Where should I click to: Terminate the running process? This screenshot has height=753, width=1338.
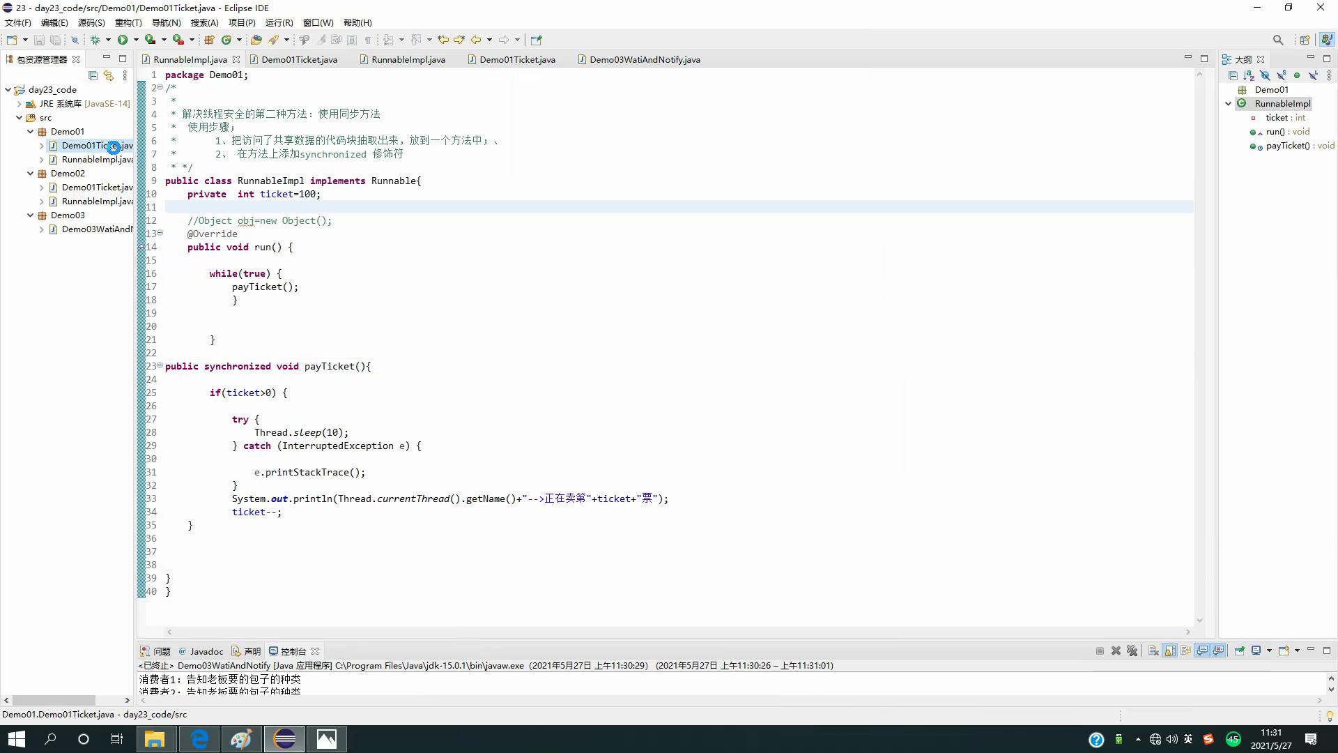point(1100,651)
